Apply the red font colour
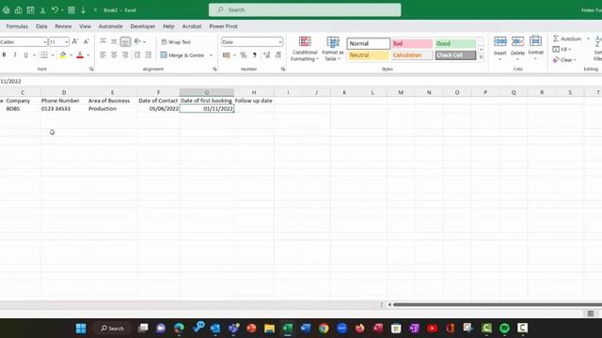Image resolution: width=602 pixels, height=338 pixels. [x=80, y=55]
